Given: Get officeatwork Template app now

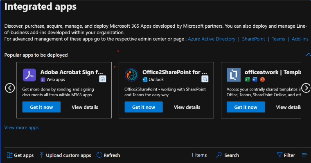Looking at the screenshot, I should 246,107.
